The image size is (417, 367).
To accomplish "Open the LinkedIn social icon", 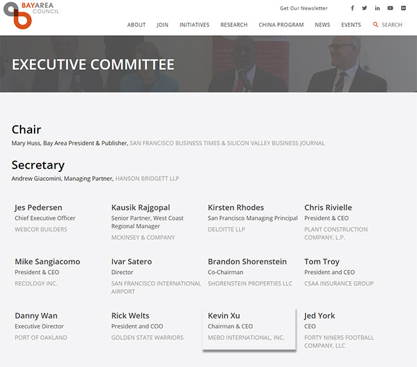I will tap(377, 8).
